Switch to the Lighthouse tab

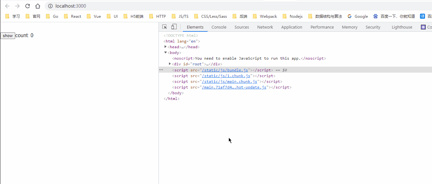point(402,27)
